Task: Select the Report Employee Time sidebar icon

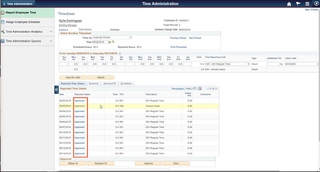Action: pos(3,13)
